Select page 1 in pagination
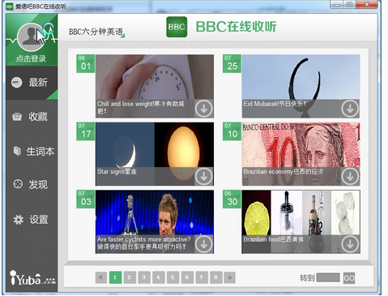The image size is (388, 296). (115, 277)
